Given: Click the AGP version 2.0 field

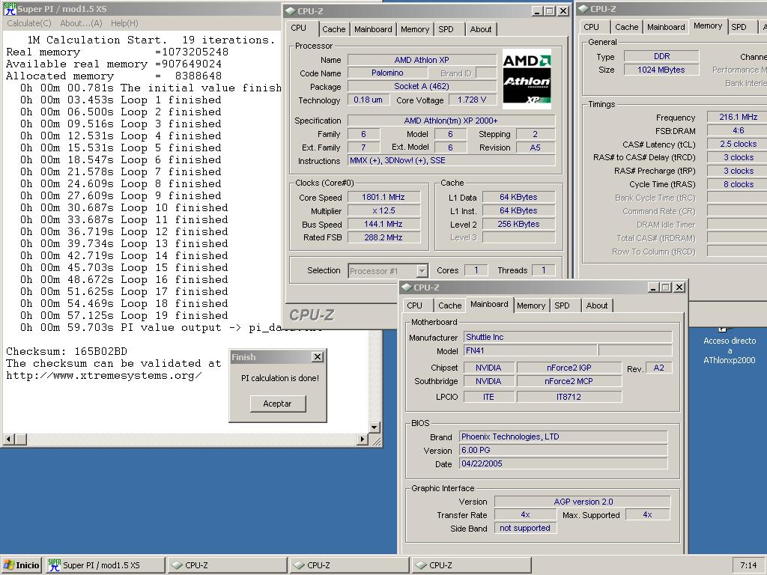Looking at the screenshot, I should (x=583, y=502).
